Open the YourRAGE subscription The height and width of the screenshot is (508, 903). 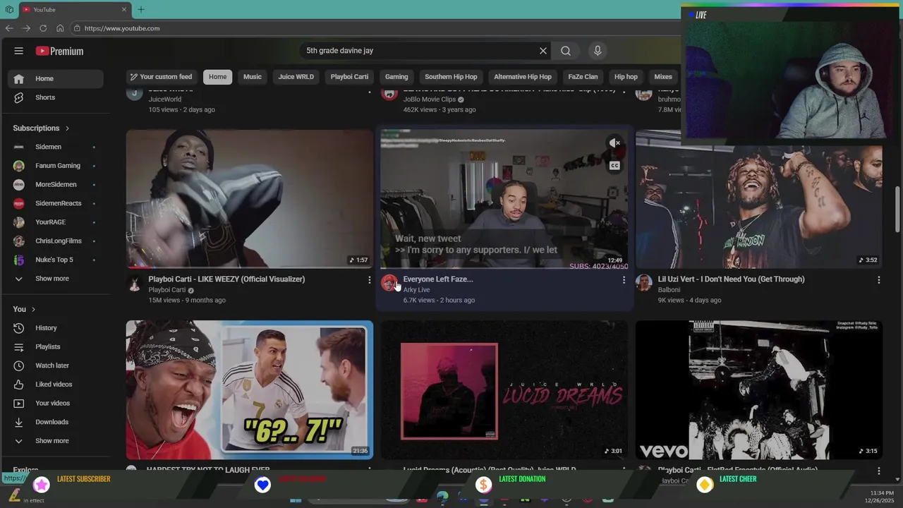coord(56,222)
